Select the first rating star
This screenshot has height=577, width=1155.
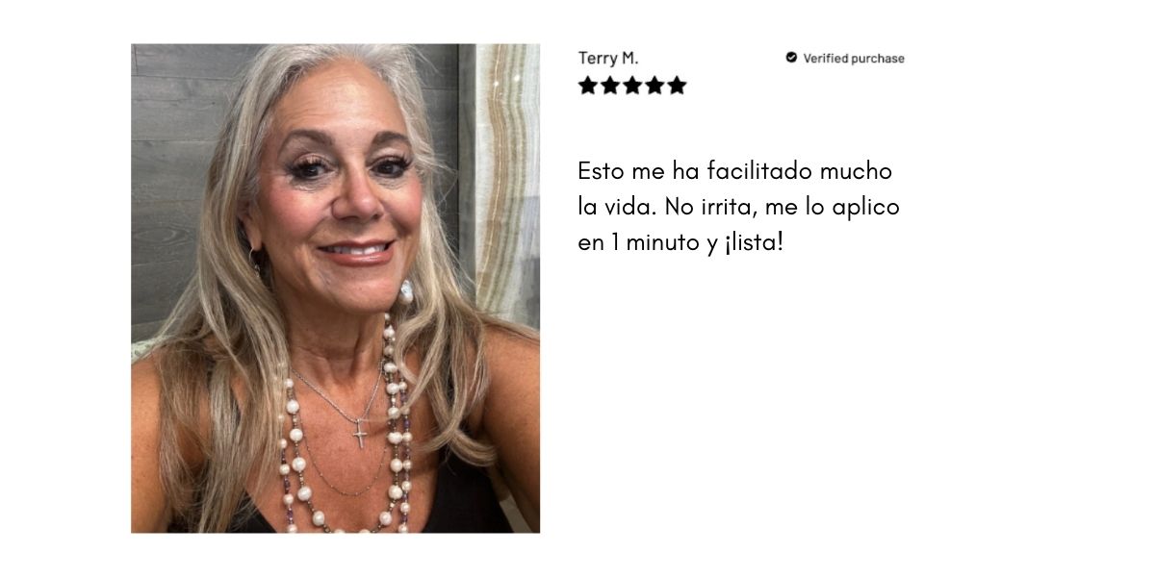pos(588,86)
